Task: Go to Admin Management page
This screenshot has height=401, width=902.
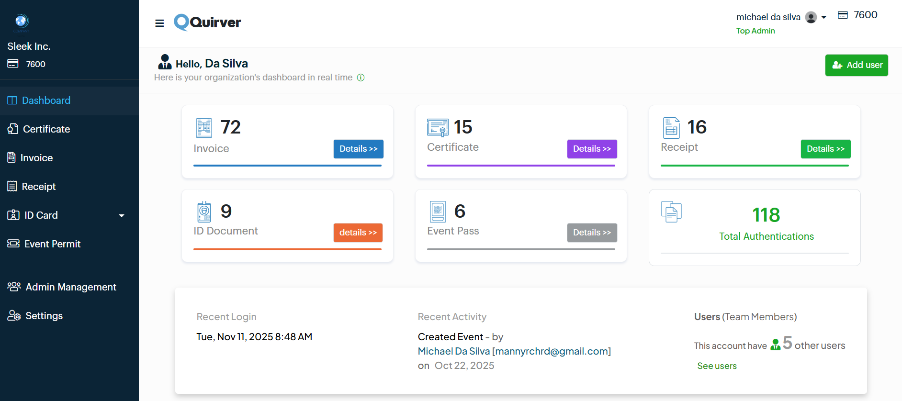Action: [x=70, y=287]
